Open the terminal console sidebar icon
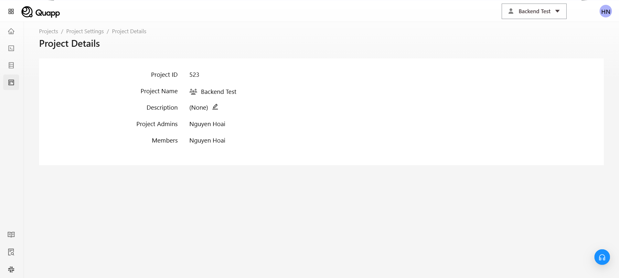Viewport: 619px width, 278px height. pyautogui.click(x=11, y=48)
